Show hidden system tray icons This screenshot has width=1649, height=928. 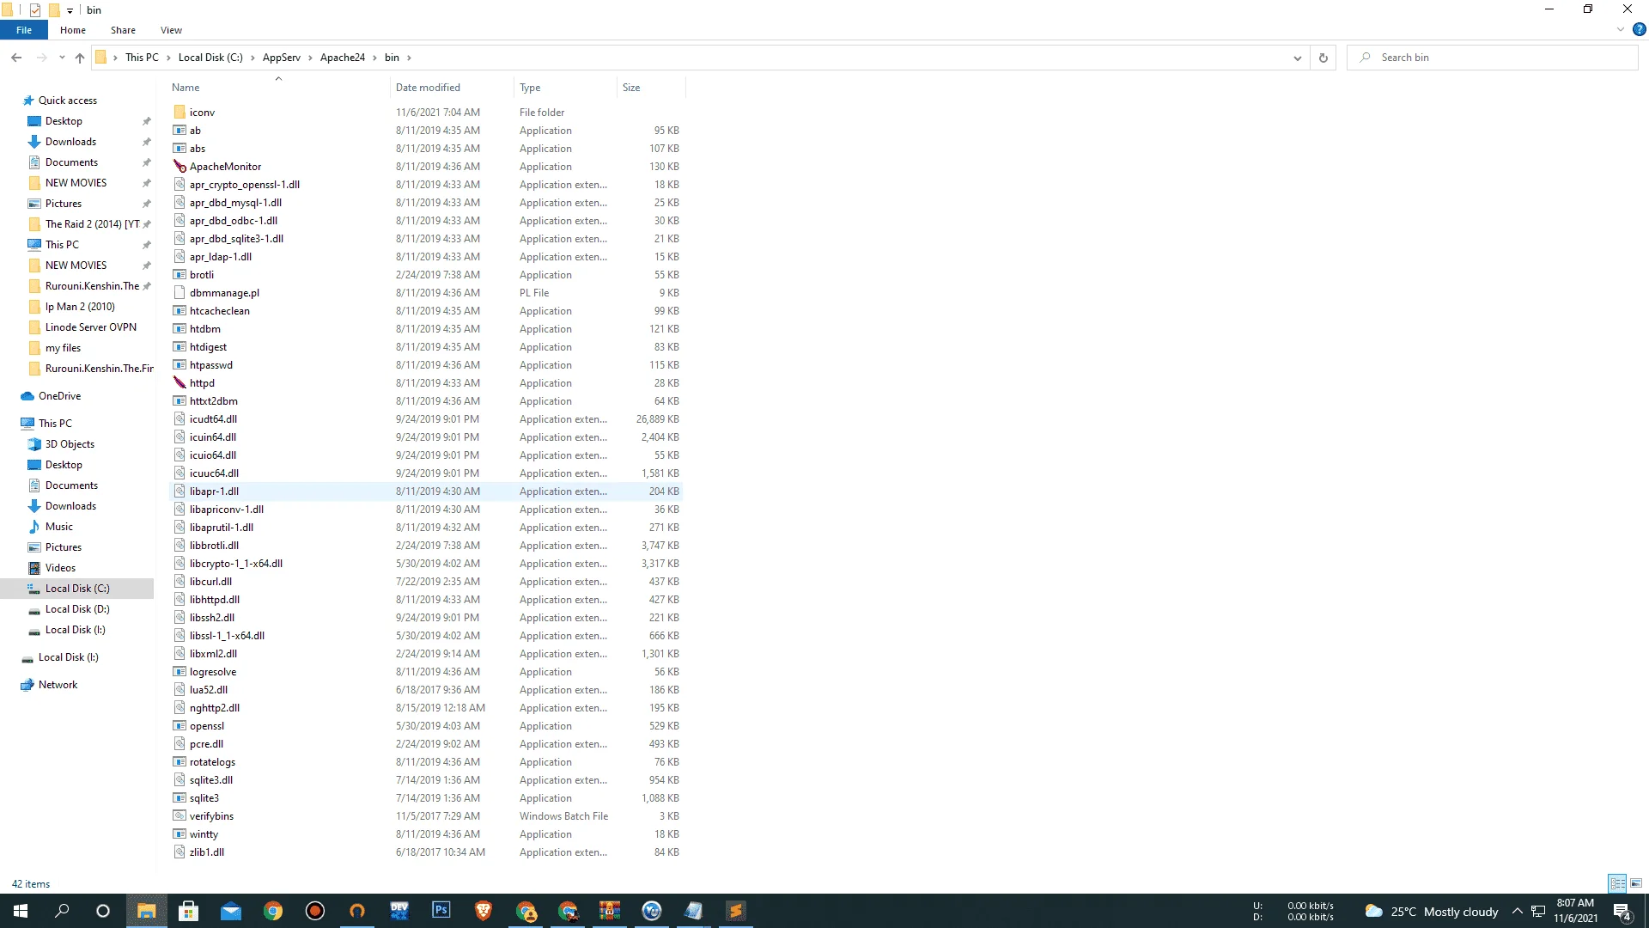point(1517,911)
